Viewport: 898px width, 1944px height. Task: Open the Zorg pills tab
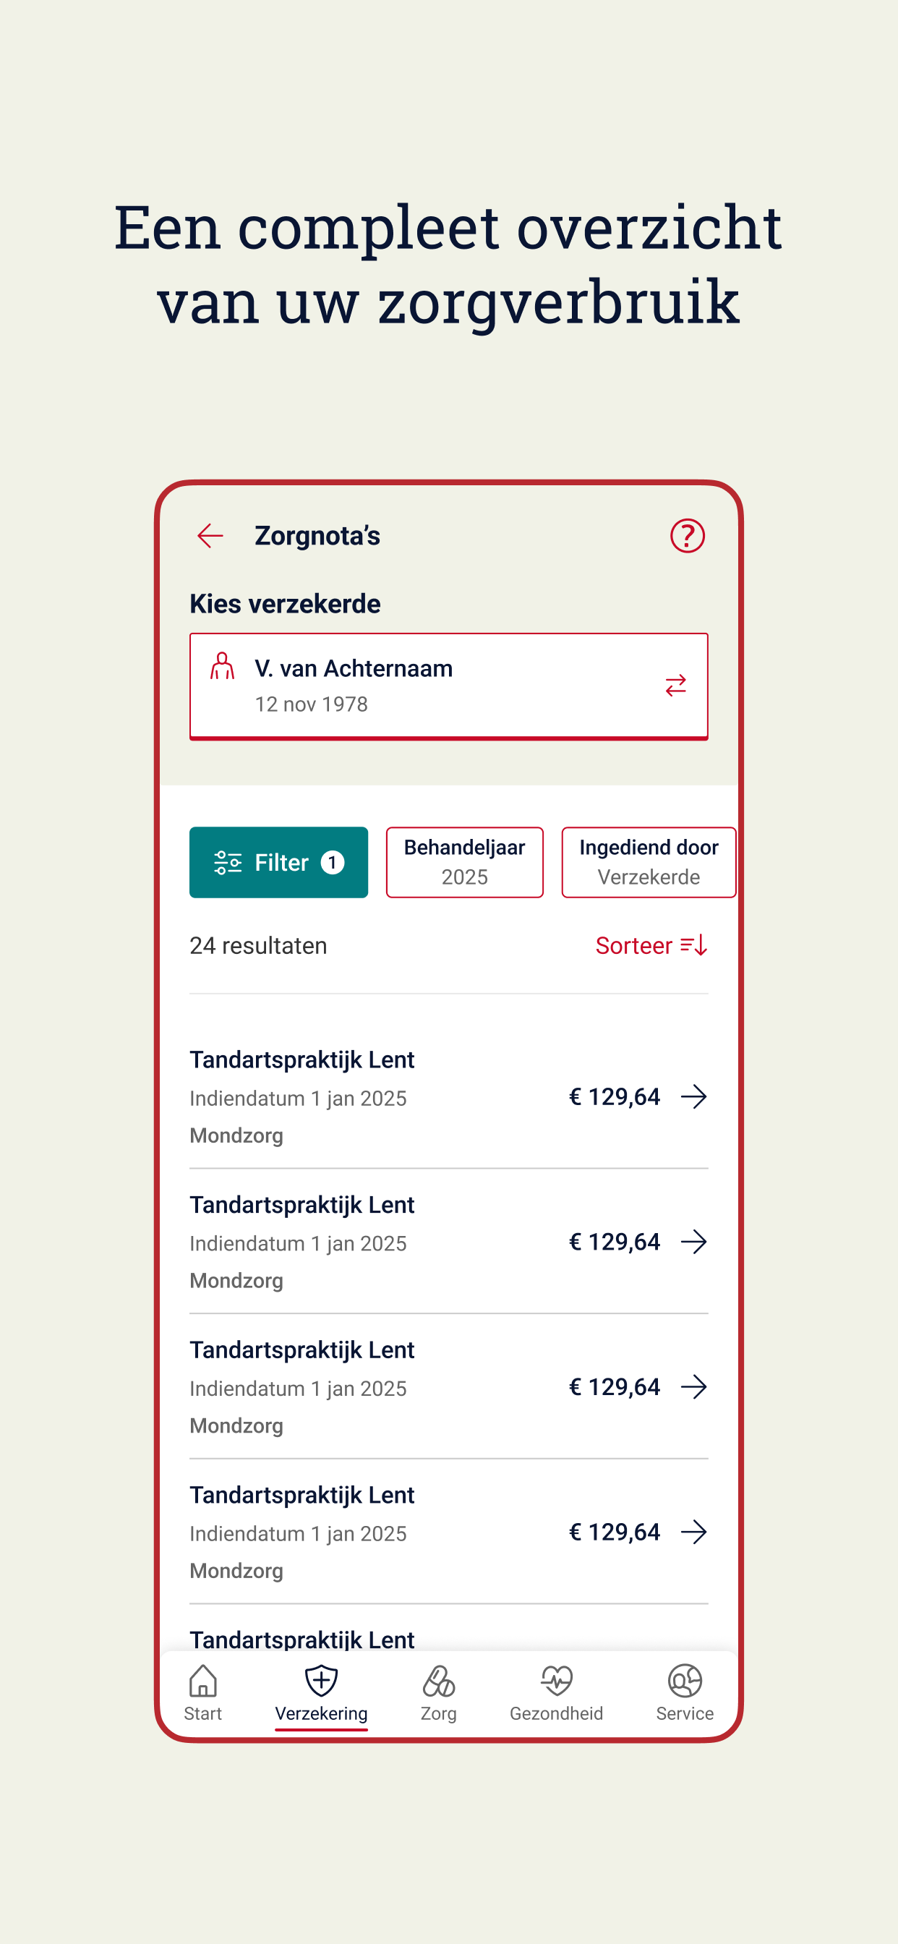(x=438, y=1693)
